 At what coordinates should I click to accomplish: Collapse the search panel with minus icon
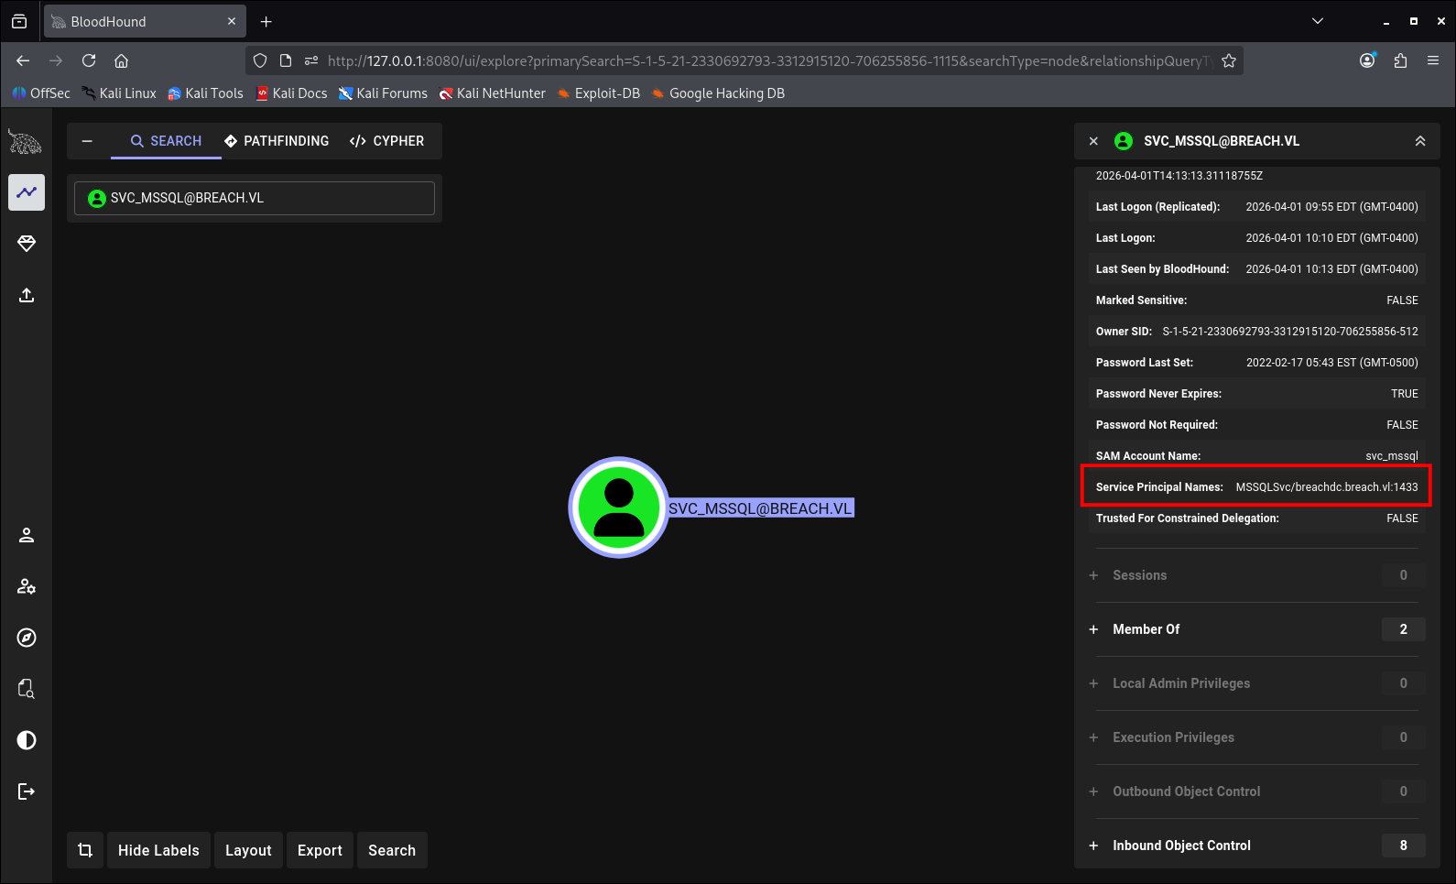pyautogui.click(x=87, y=141)
